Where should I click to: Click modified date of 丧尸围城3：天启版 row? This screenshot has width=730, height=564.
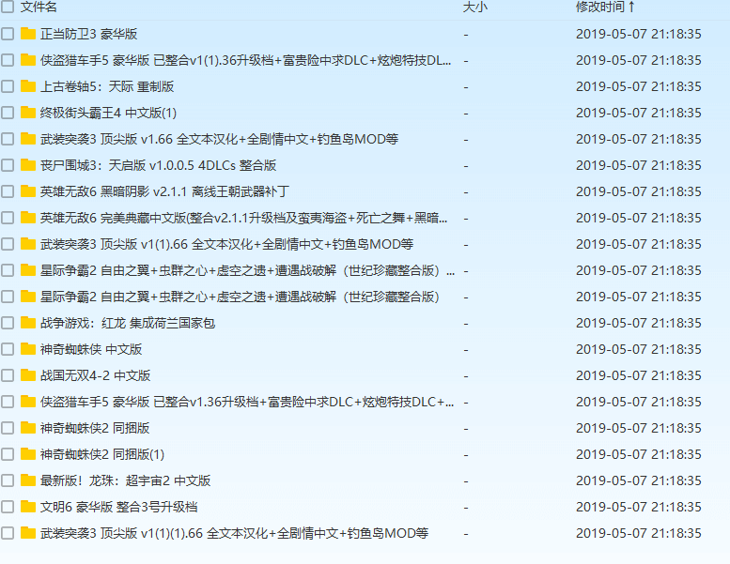pos(638,165)
